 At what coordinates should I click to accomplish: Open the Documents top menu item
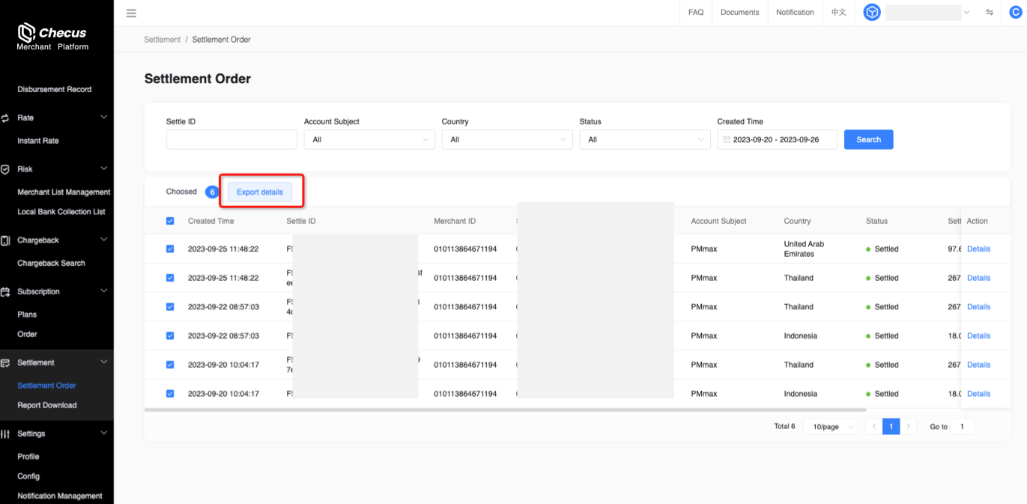739,13
